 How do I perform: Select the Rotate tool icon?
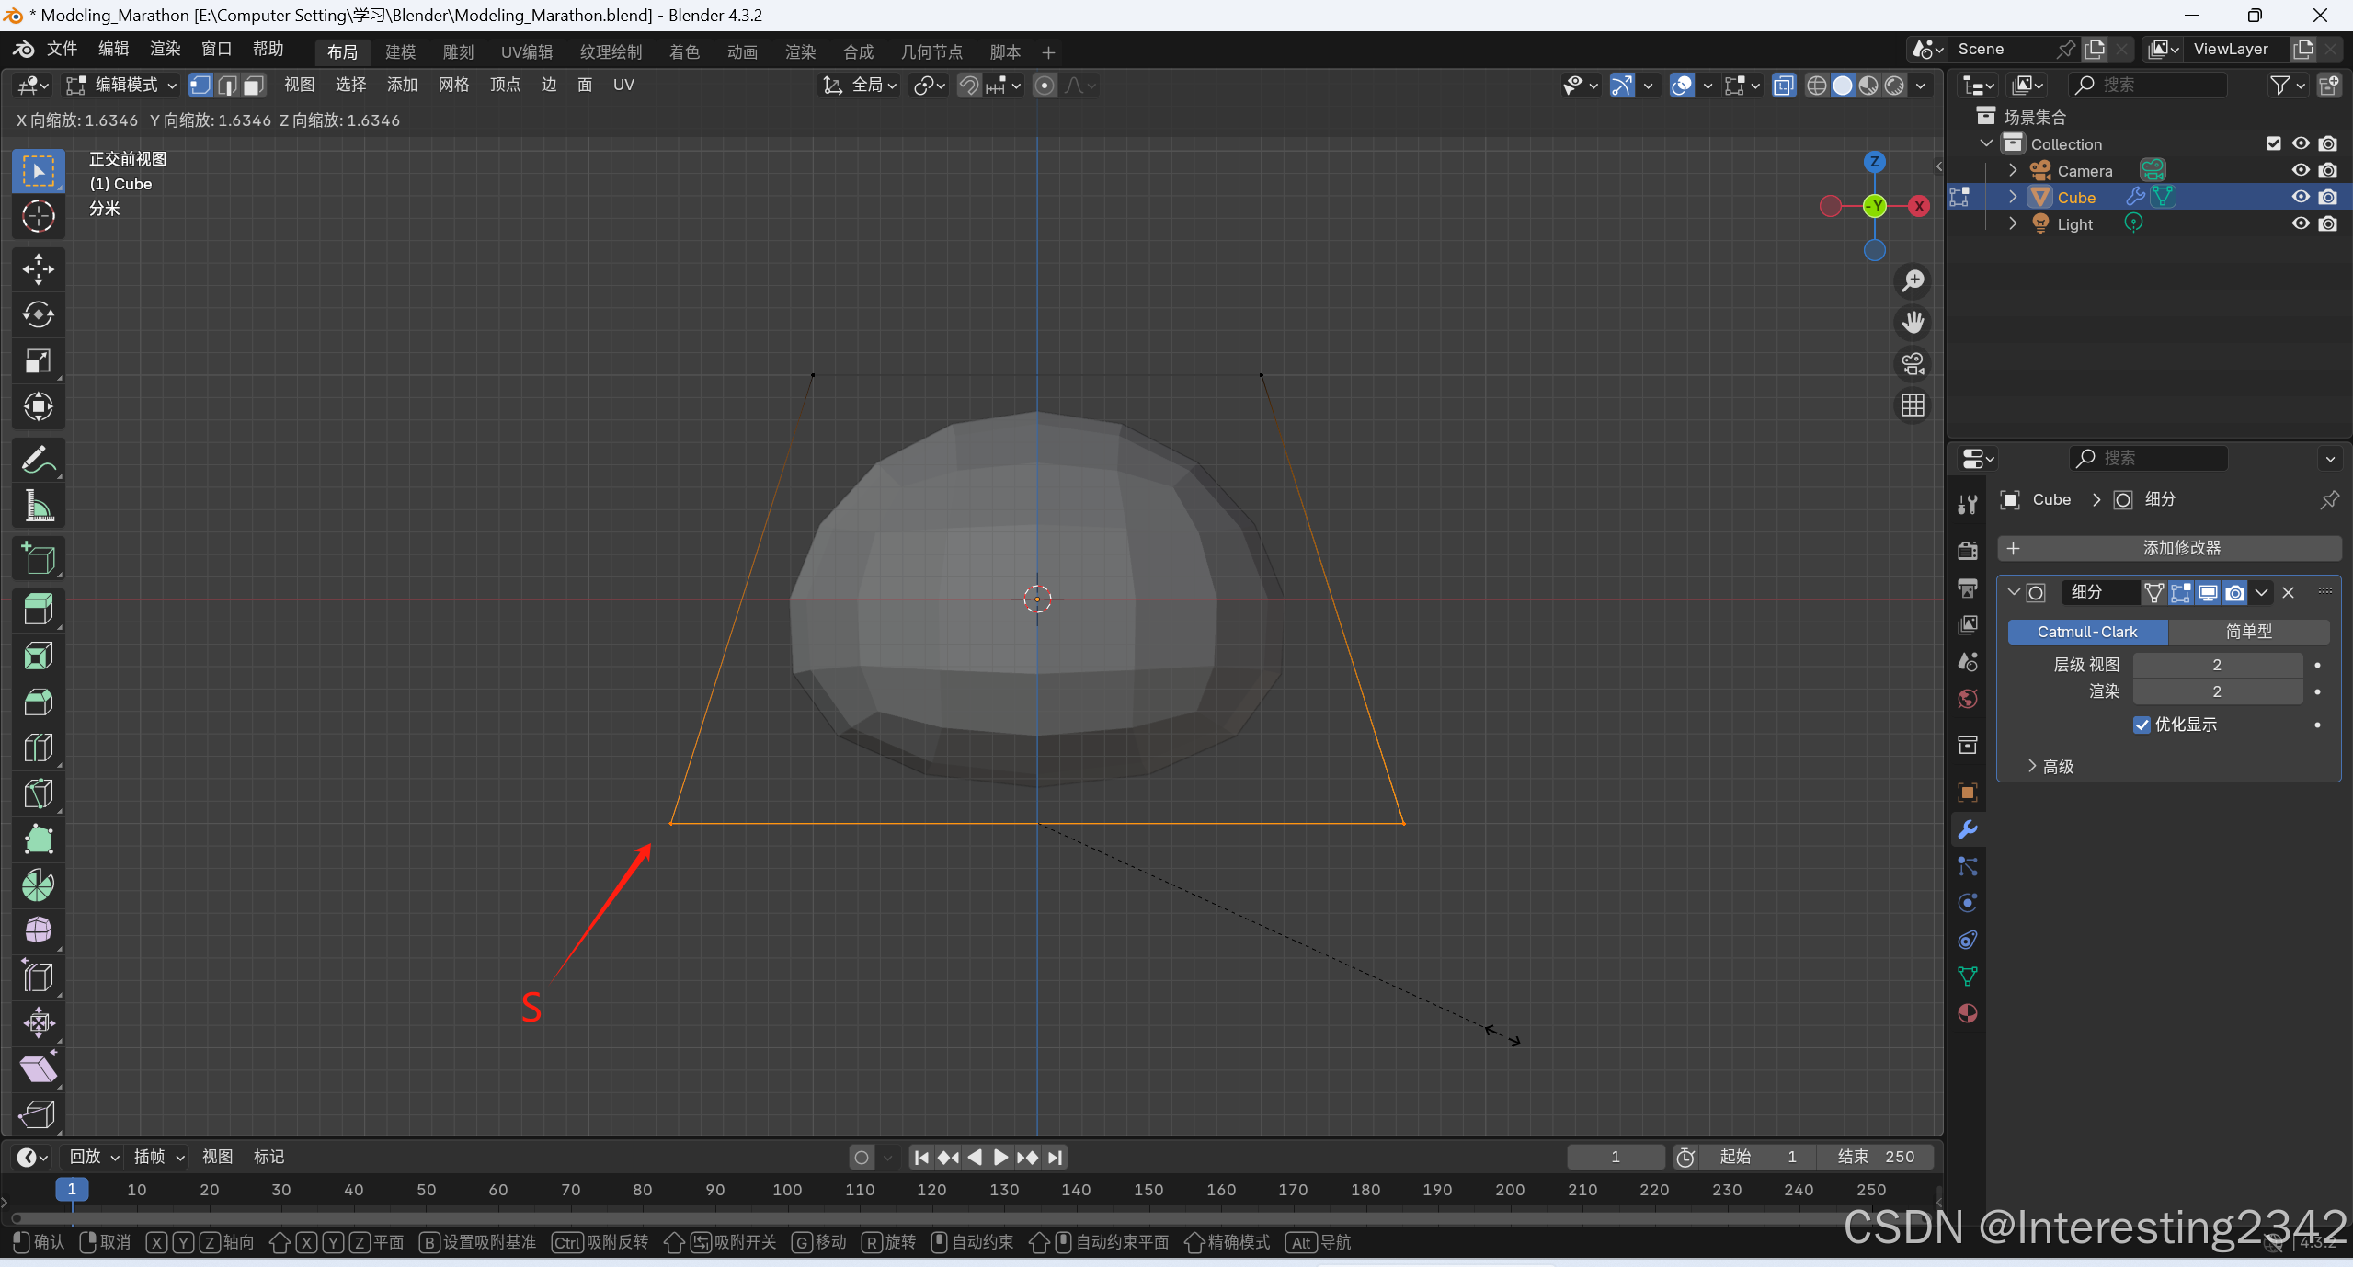click(38, 315)
